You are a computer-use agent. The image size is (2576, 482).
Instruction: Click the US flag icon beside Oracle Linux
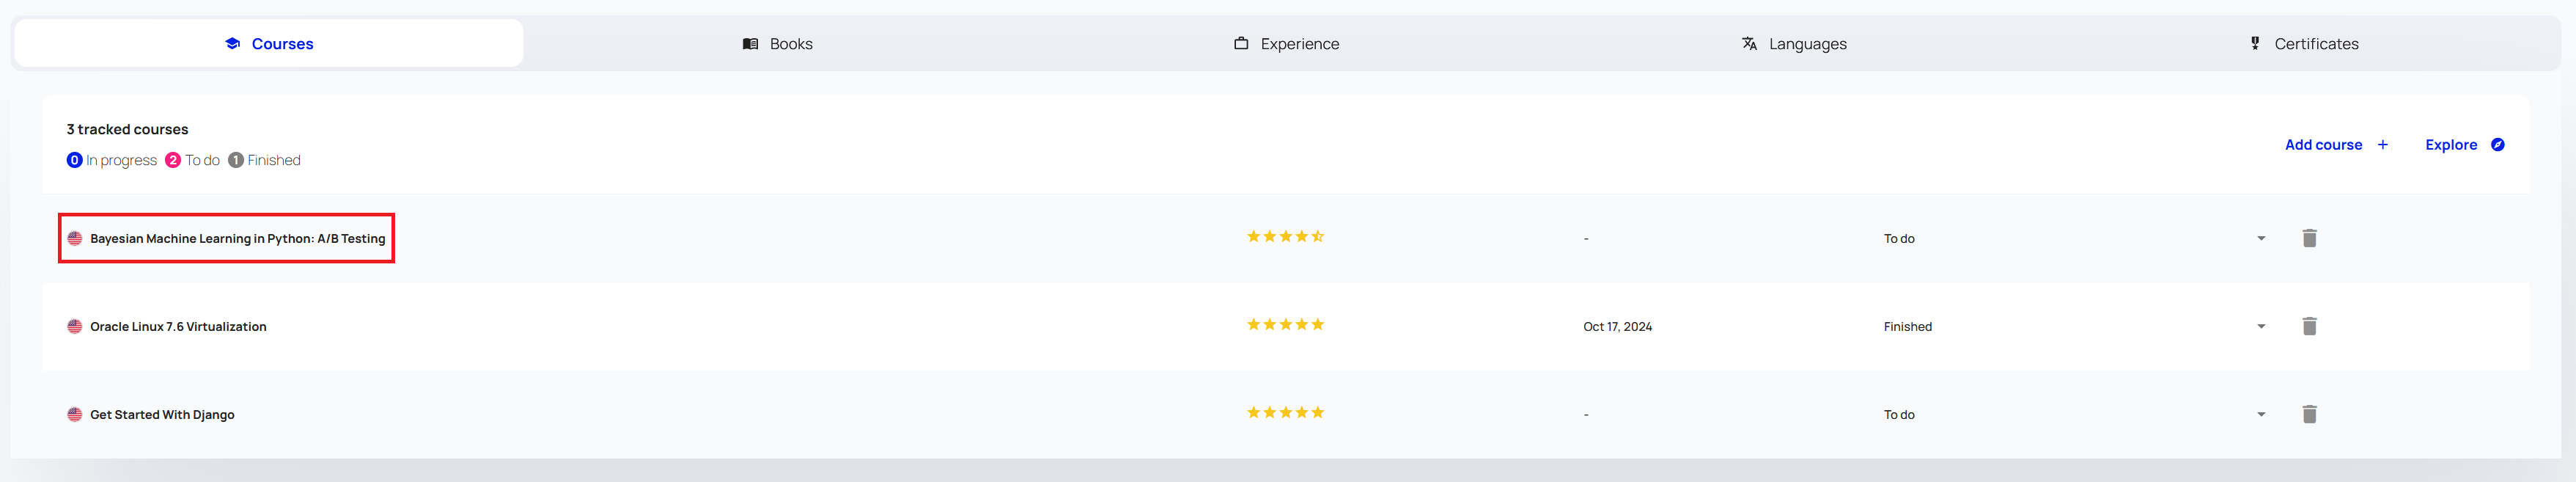click(x=74, y=326)
